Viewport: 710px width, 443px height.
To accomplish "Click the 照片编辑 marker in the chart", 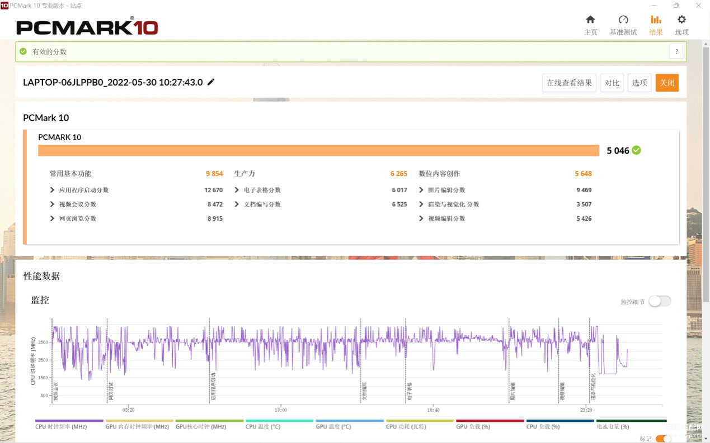I will click(512, 392).
